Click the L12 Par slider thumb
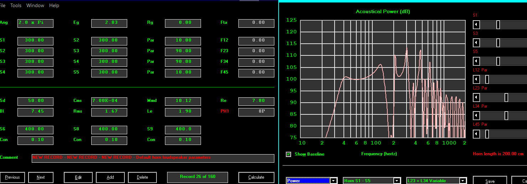Image resolution: width=527 pixels, height=184 pixels. [x=487, y=79]
